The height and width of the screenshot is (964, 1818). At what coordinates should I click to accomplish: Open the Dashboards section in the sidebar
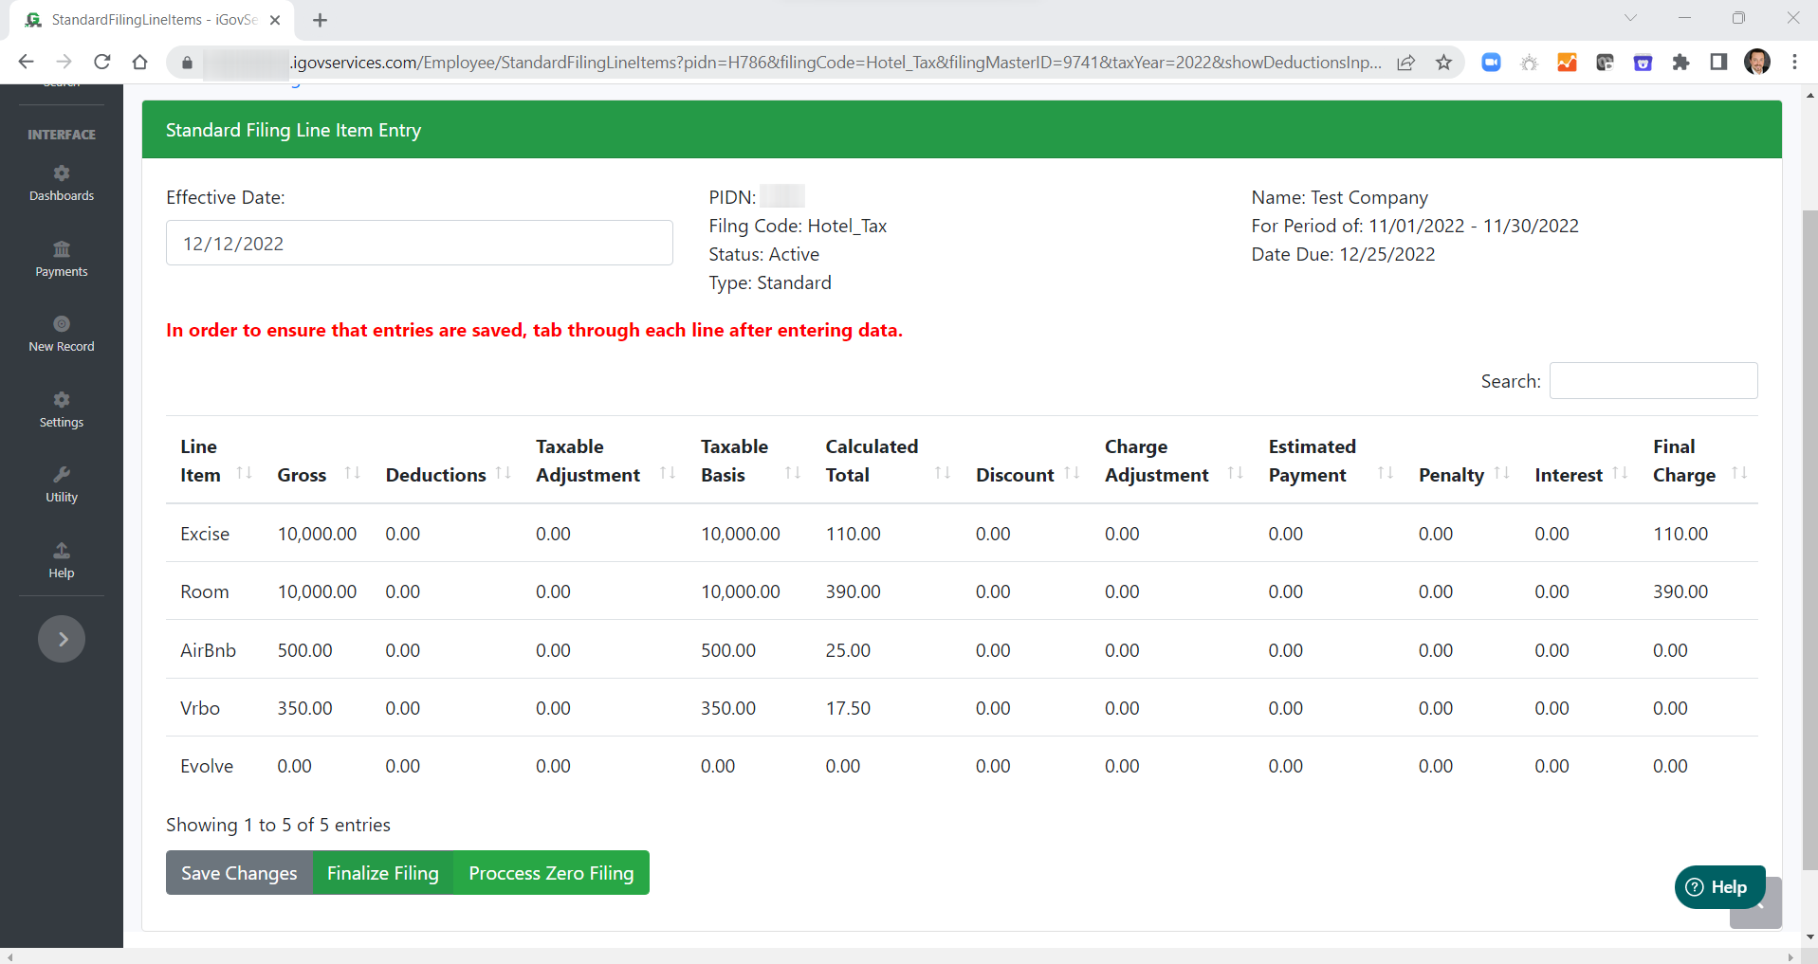(61, 183)
